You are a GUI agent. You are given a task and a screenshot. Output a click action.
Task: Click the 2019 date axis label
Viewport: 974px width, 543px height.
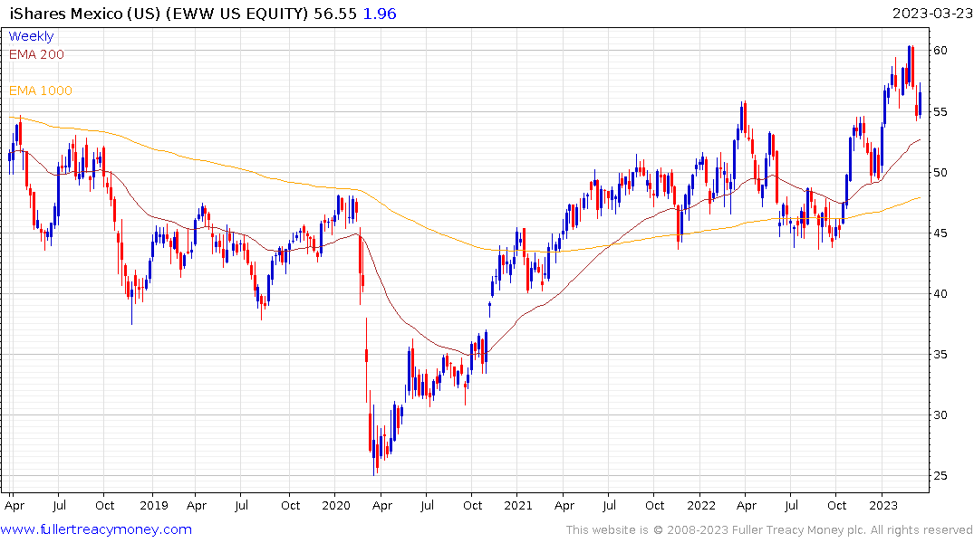point(153,505)
